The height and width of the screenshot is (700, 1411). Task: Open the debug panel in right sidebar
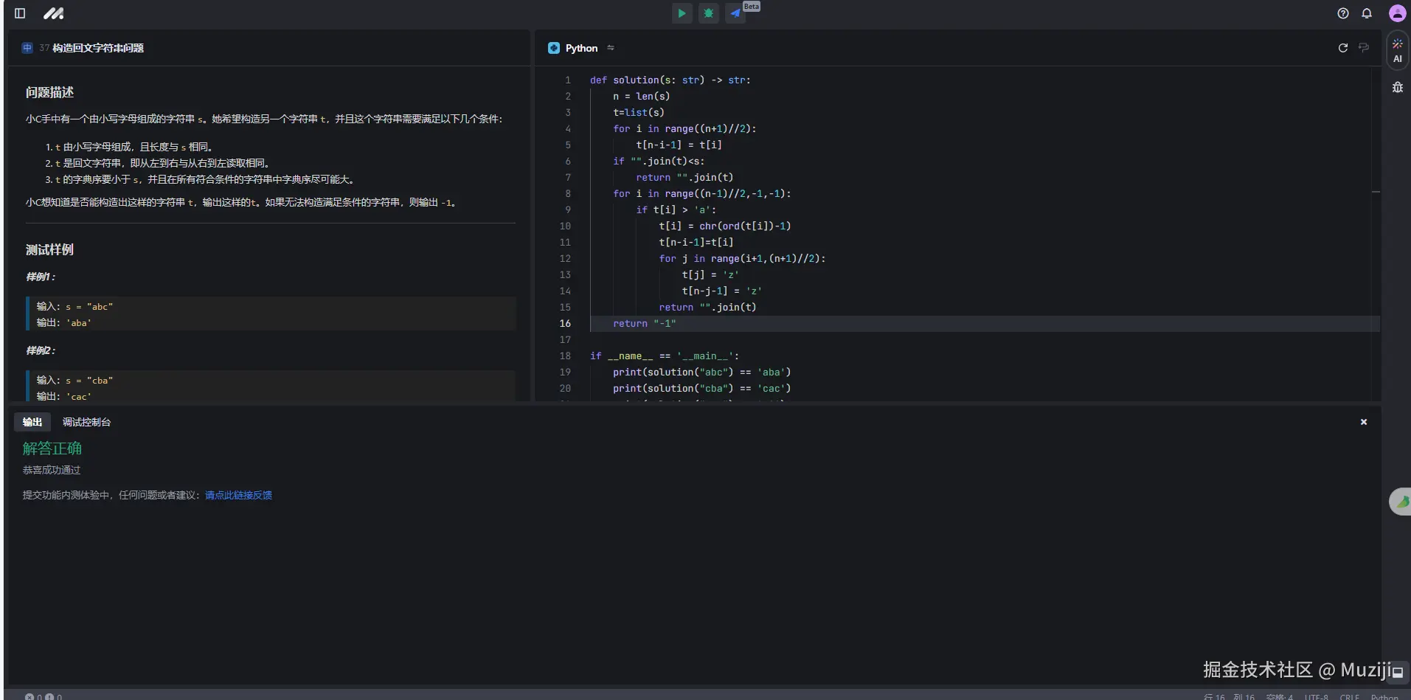pos(1397,87)
